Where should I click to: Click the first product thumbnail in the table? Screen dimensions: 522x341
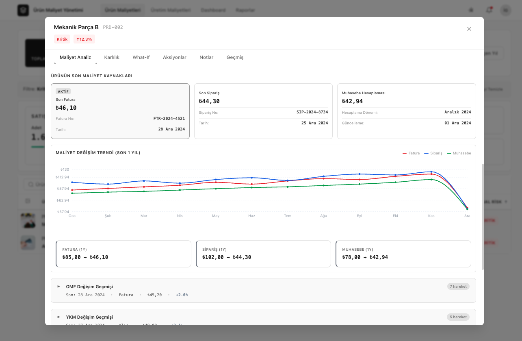tap(28, 221)
